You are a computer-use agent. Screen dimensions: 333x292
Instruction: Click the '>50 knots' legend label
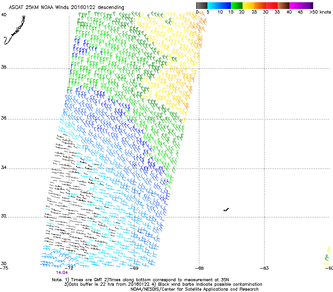(x=320, y=12)
